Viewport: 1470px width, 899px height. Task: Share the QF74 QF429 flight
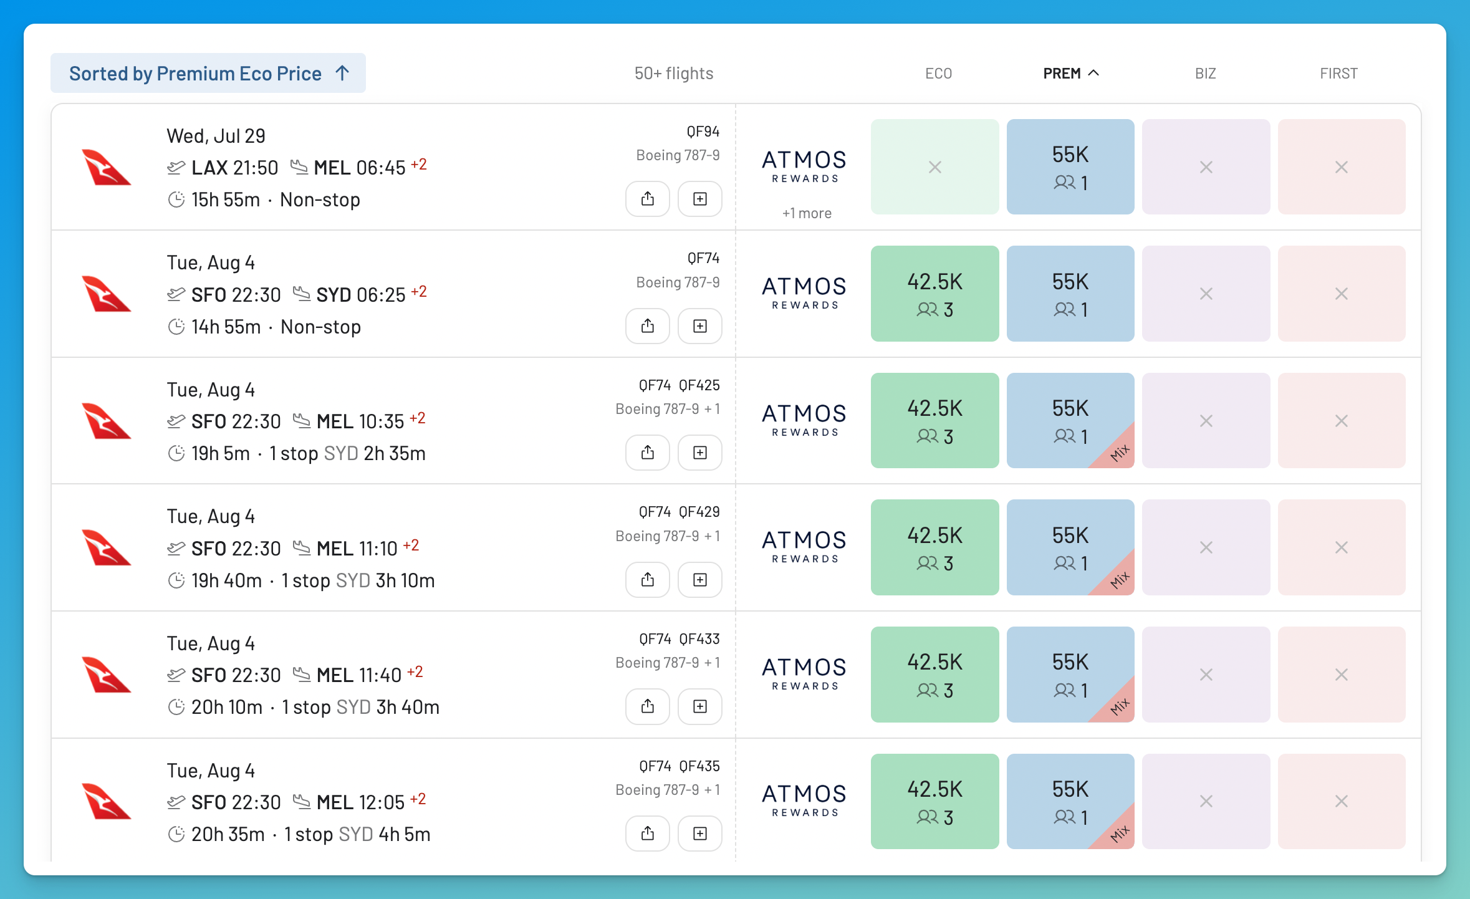(648, 580)
